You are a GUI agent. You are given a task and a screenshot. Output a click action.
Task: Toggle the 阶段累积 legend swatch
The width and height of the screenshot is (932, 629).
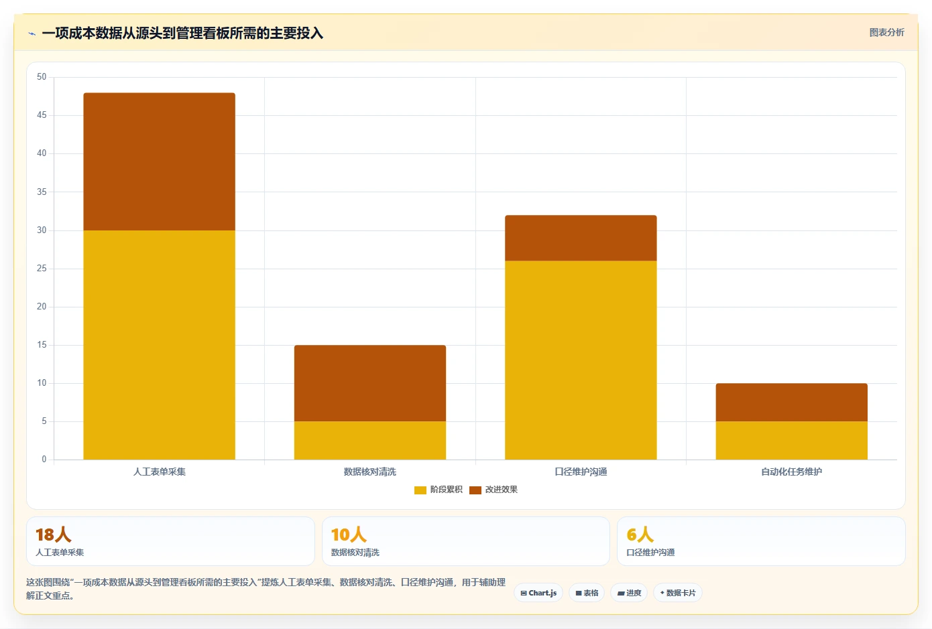pos(420,490)
